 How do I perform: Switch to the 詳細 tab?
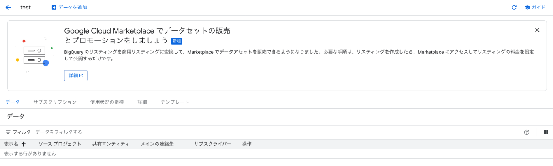(142, 102)
